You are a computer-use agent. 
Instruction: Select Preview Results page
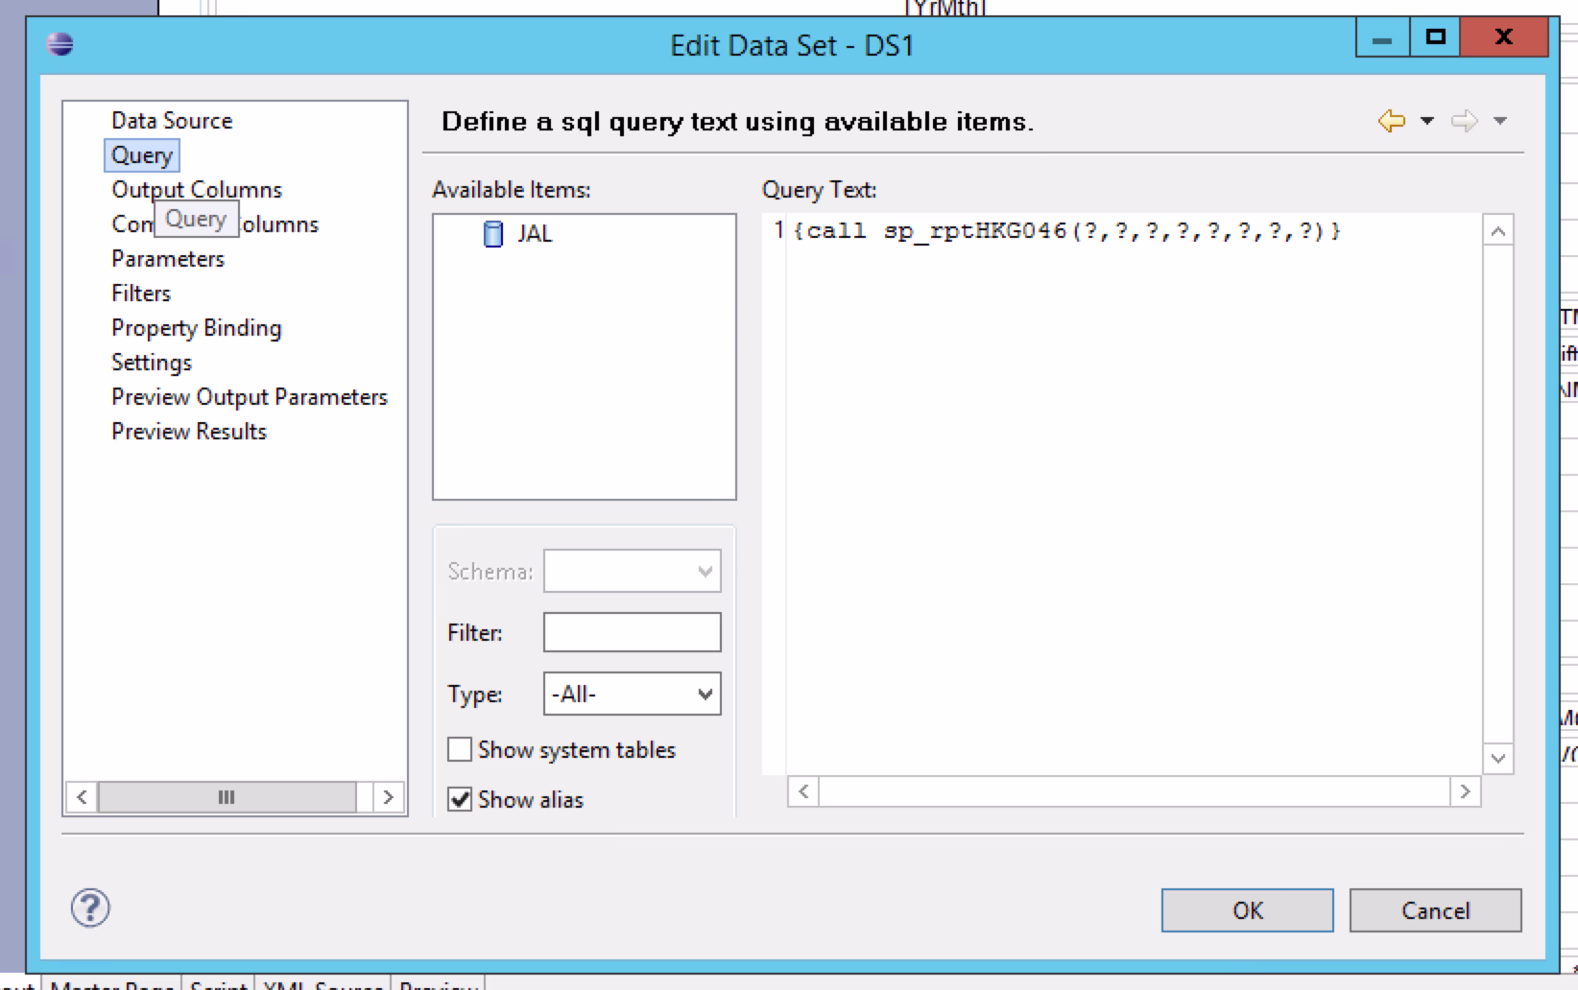189,432
